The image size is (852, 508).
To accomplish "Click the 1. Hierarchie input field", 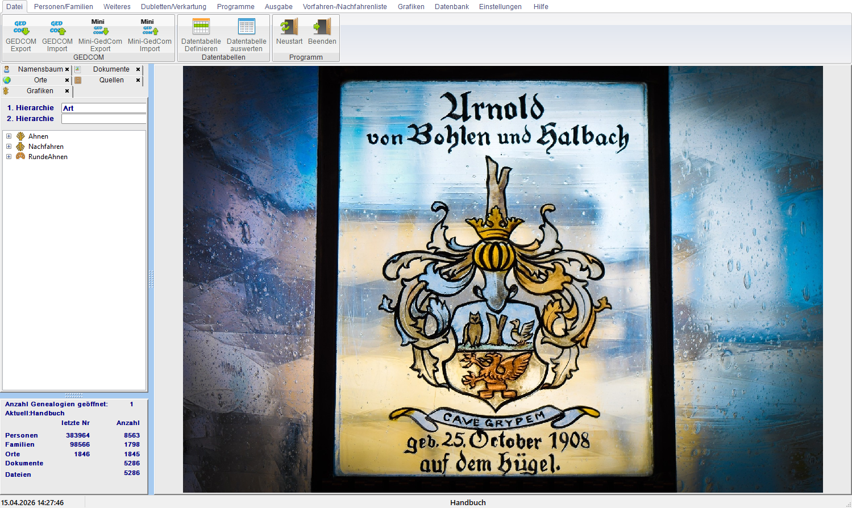I will 104,108.
